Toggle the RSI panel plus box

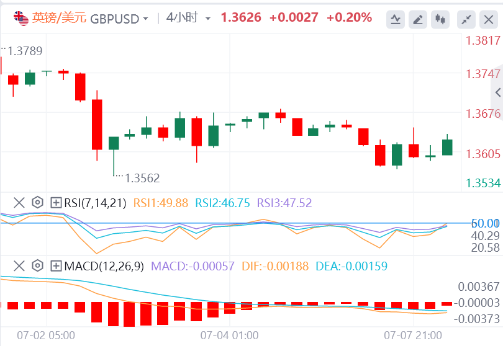56,202
